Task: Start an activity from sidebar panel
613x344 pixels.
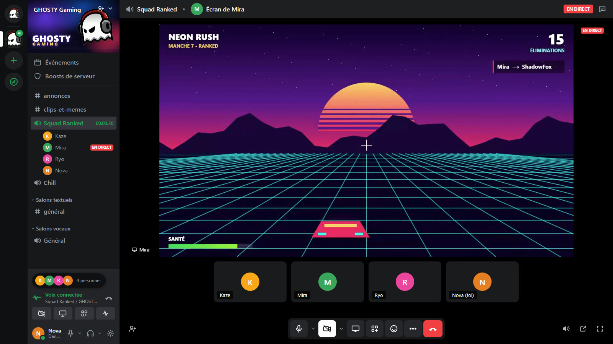Action: 84,313
